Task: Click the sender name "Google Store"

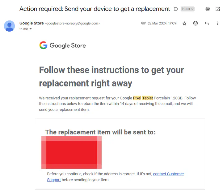Action: pos(31,23)
